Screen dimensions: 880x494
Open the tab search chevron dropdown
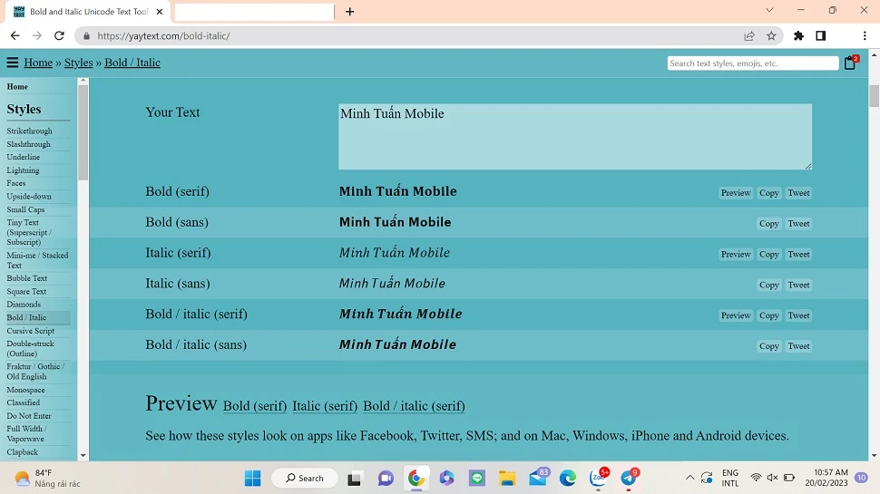coord(769,11)
